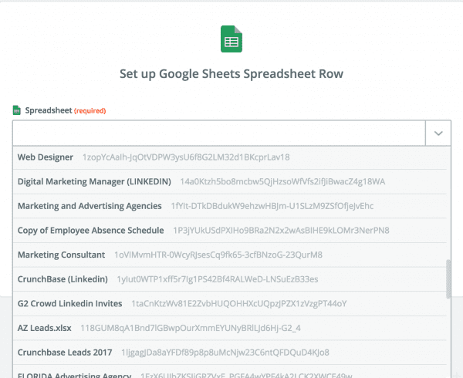Pick Copy of Employee Absence Schedule
This screenshot has width=463, height=378.
[x=230, y=231]
